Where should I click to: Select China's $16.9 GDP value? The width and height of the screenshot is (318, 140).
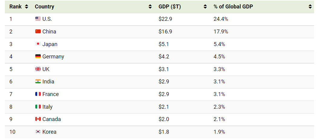click(165, 32)
